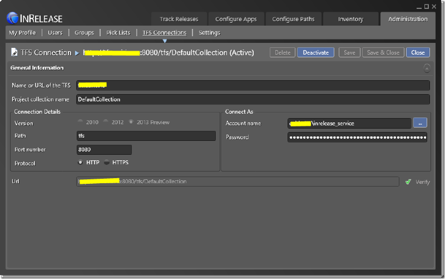The height and width of the screenshot is (279, 445).
Task: Click the Delete button
Action: pyautogui.click(x=283, y=52)
